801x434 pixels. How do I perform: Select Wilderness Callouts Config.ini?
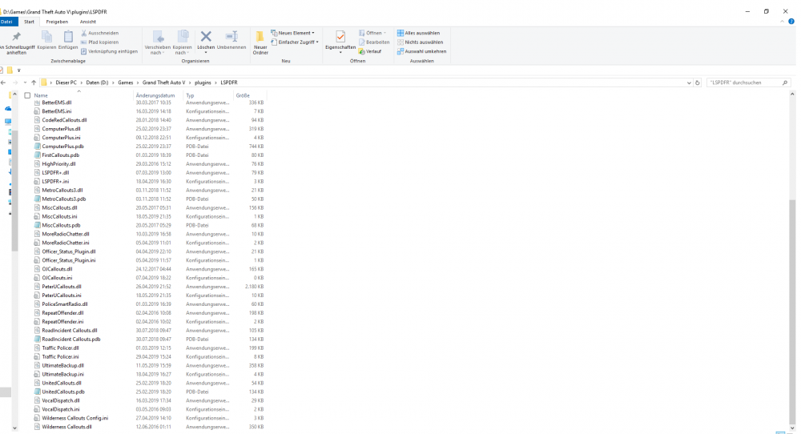[x=75, y=418]
